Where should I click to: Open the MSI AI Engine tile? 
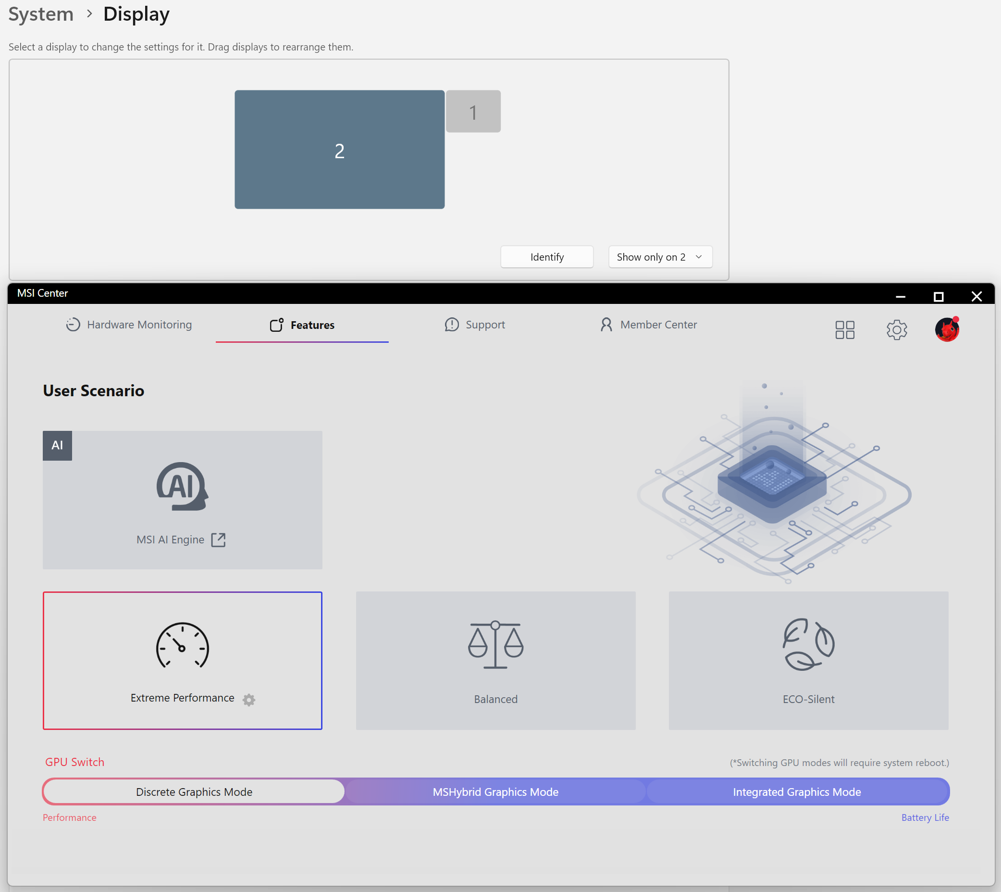coord(183,500)
